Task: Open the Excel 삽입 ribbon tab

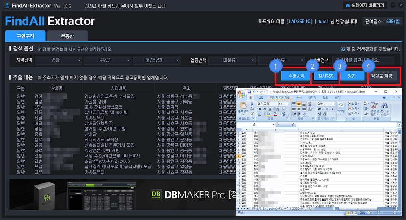Action: [261, 97]
